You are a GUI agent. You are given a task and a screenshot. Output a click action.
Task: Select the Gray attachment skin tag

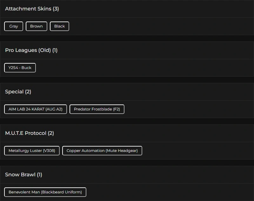(14, 26)
